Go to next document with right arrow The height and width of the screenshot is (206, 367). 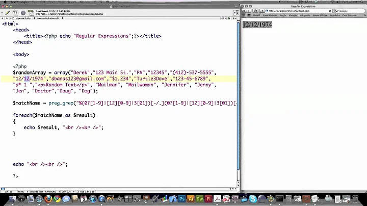[7, 18]
